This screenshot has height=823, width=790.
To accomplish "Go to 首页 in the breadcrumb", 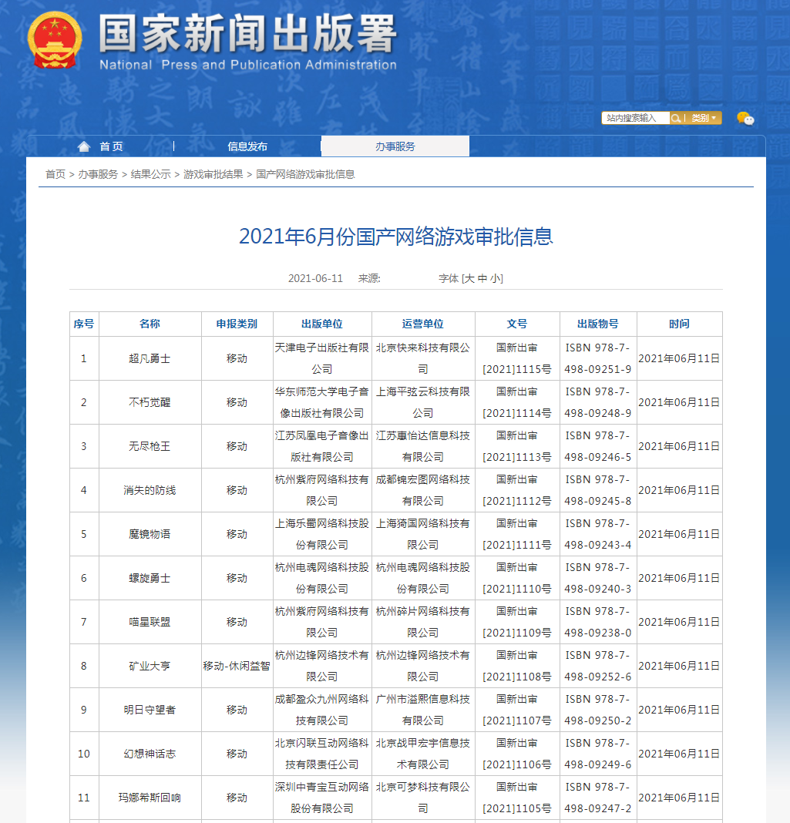I will (55, 174).
